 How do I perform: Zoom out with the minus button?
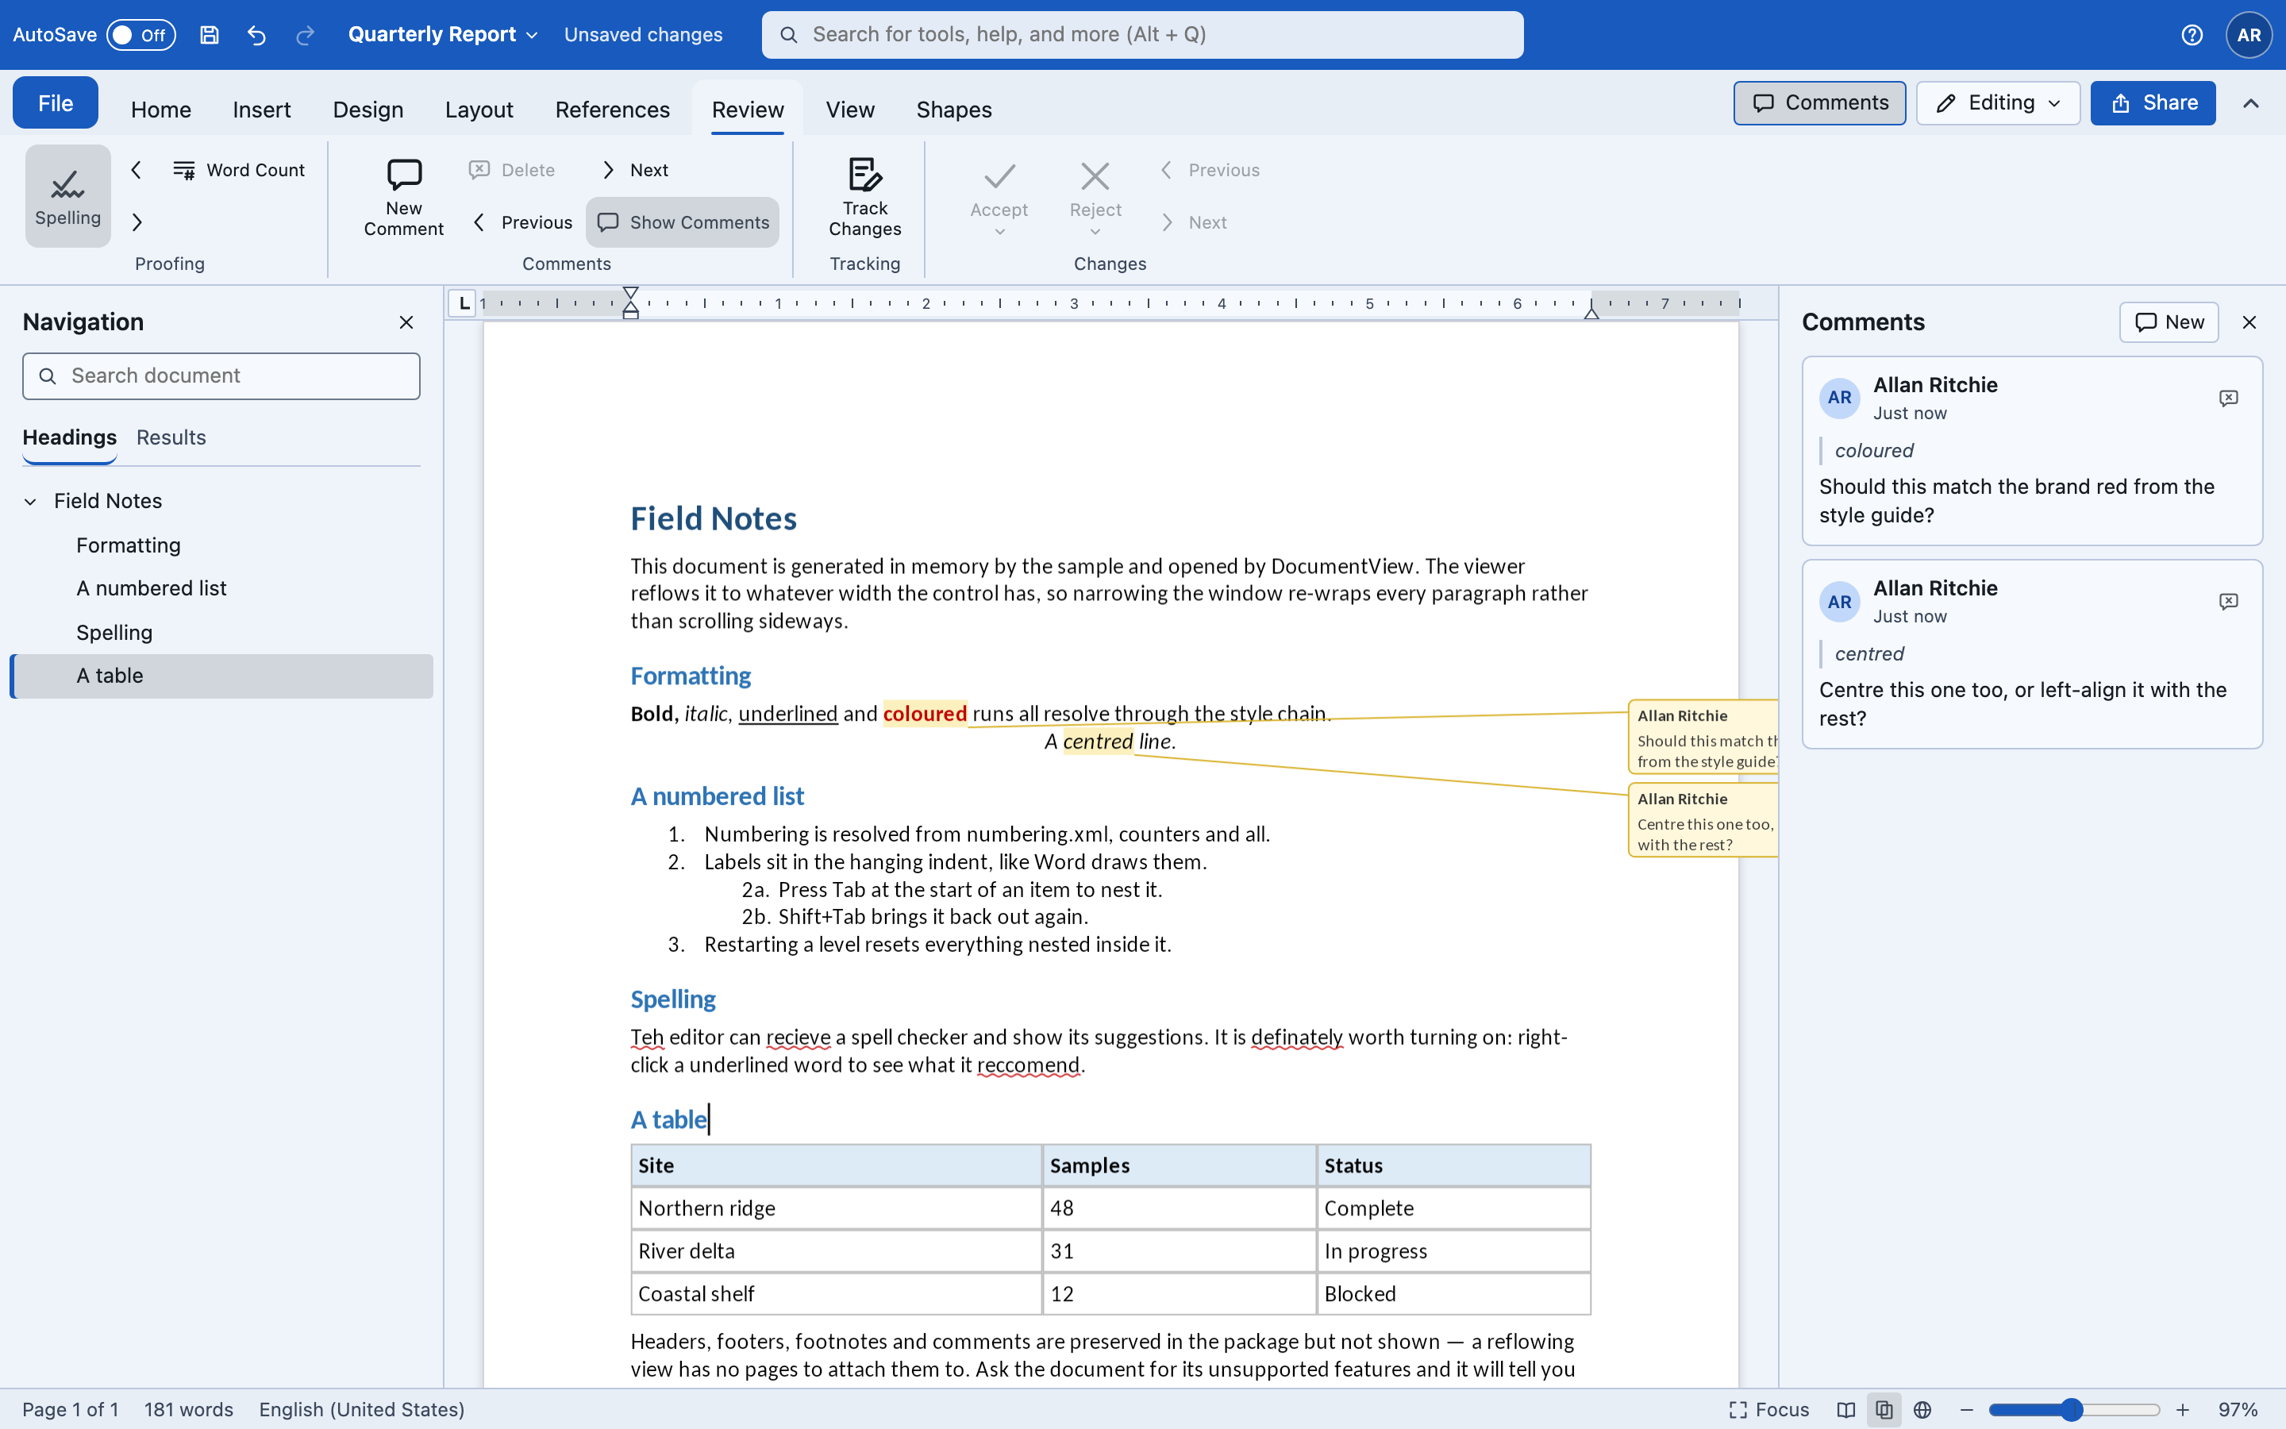[x=1967, y=1409]
